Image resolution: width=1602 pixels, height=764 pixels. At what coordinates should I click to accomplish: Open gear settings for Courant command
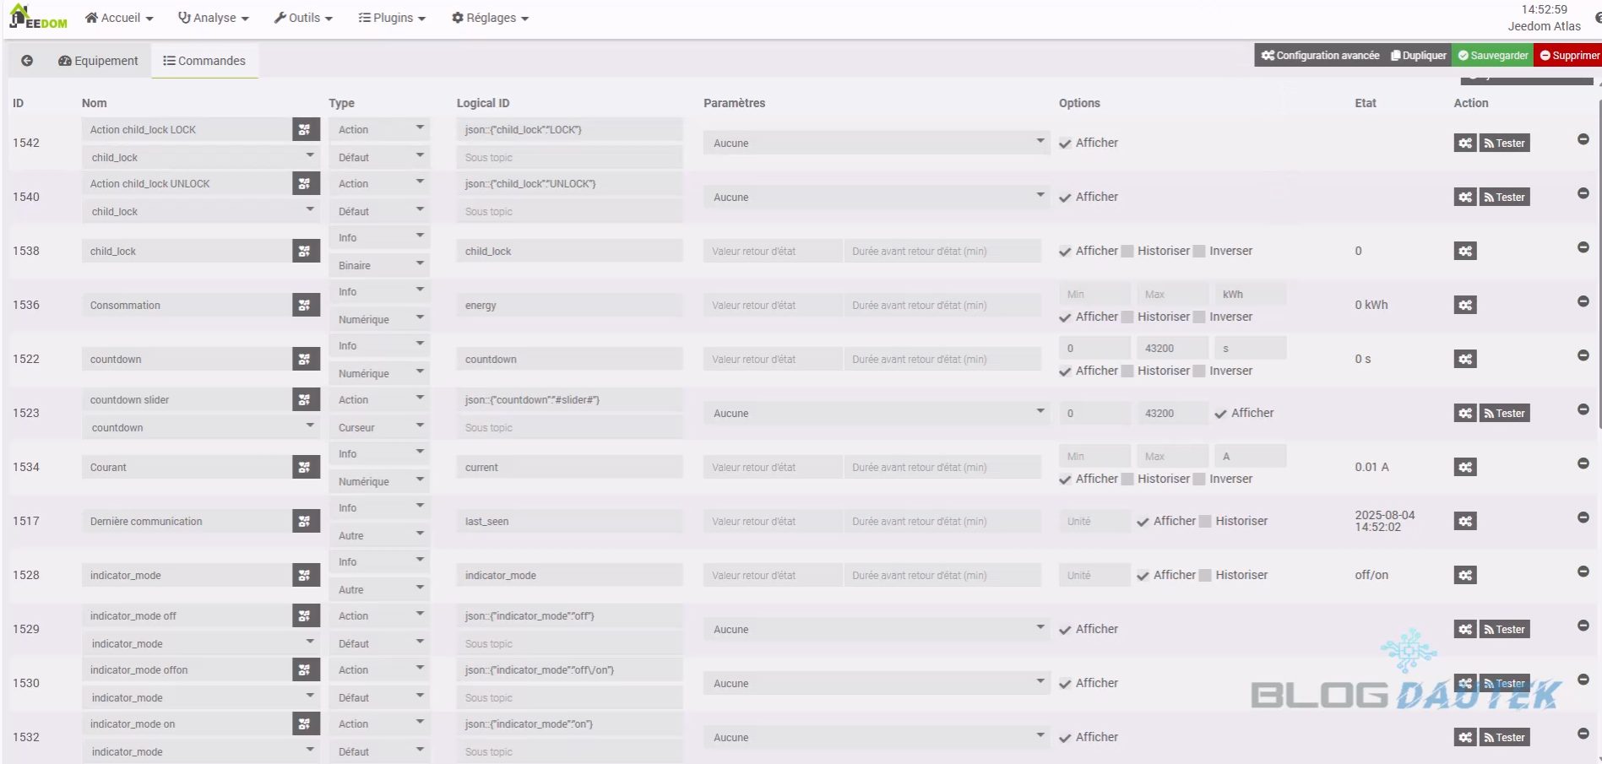click(1465, 467)
